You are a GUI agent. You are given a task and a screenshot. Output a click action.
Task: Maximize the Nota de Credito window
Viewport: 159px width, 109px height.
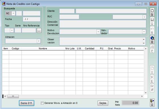(146, 4)
